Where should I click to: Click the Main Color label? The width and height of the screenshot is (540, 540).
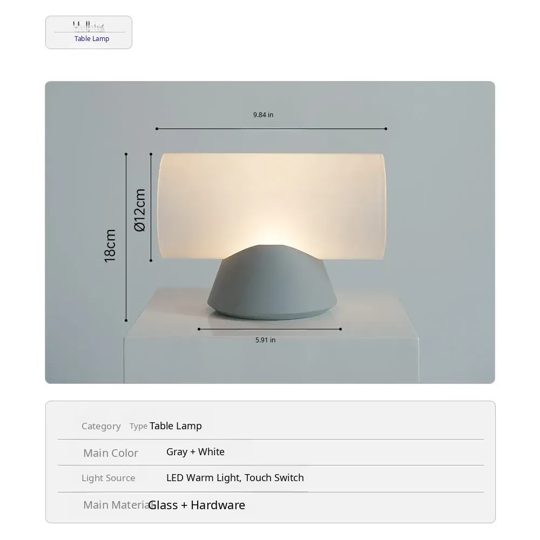(111, 453)
